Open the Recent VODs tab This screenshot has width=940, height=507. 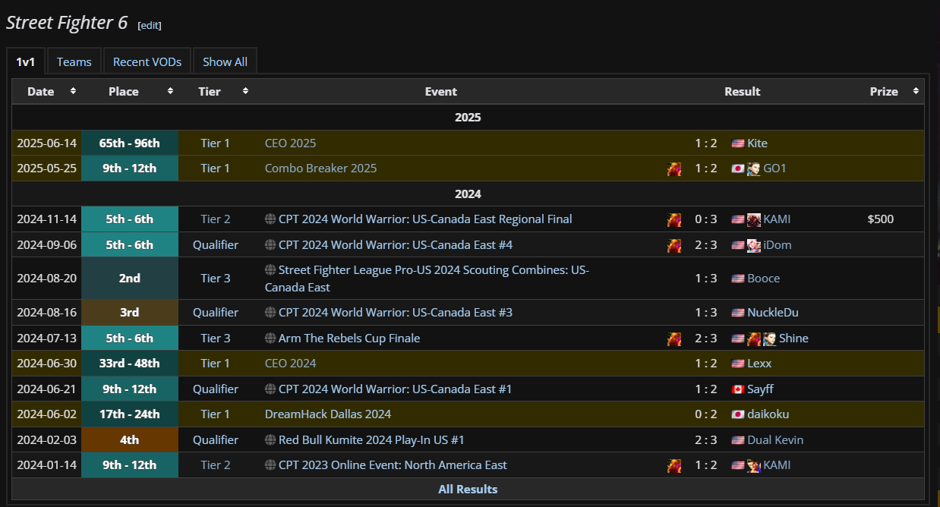point(147,61)
